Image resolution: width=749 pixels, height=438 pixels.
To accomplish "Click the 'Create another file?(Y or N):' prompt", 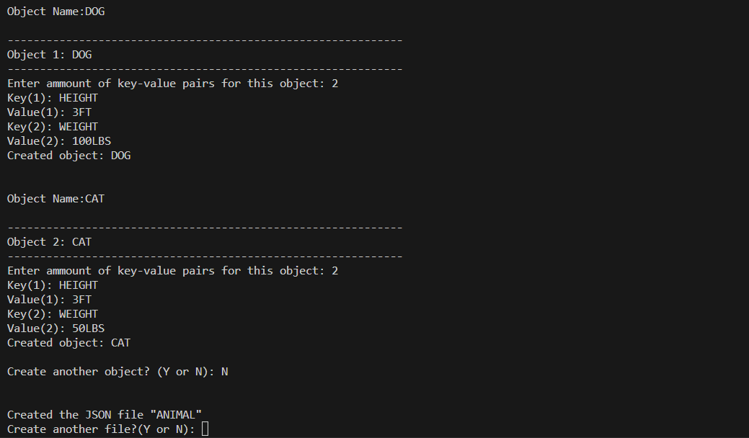I will [101, 429].
